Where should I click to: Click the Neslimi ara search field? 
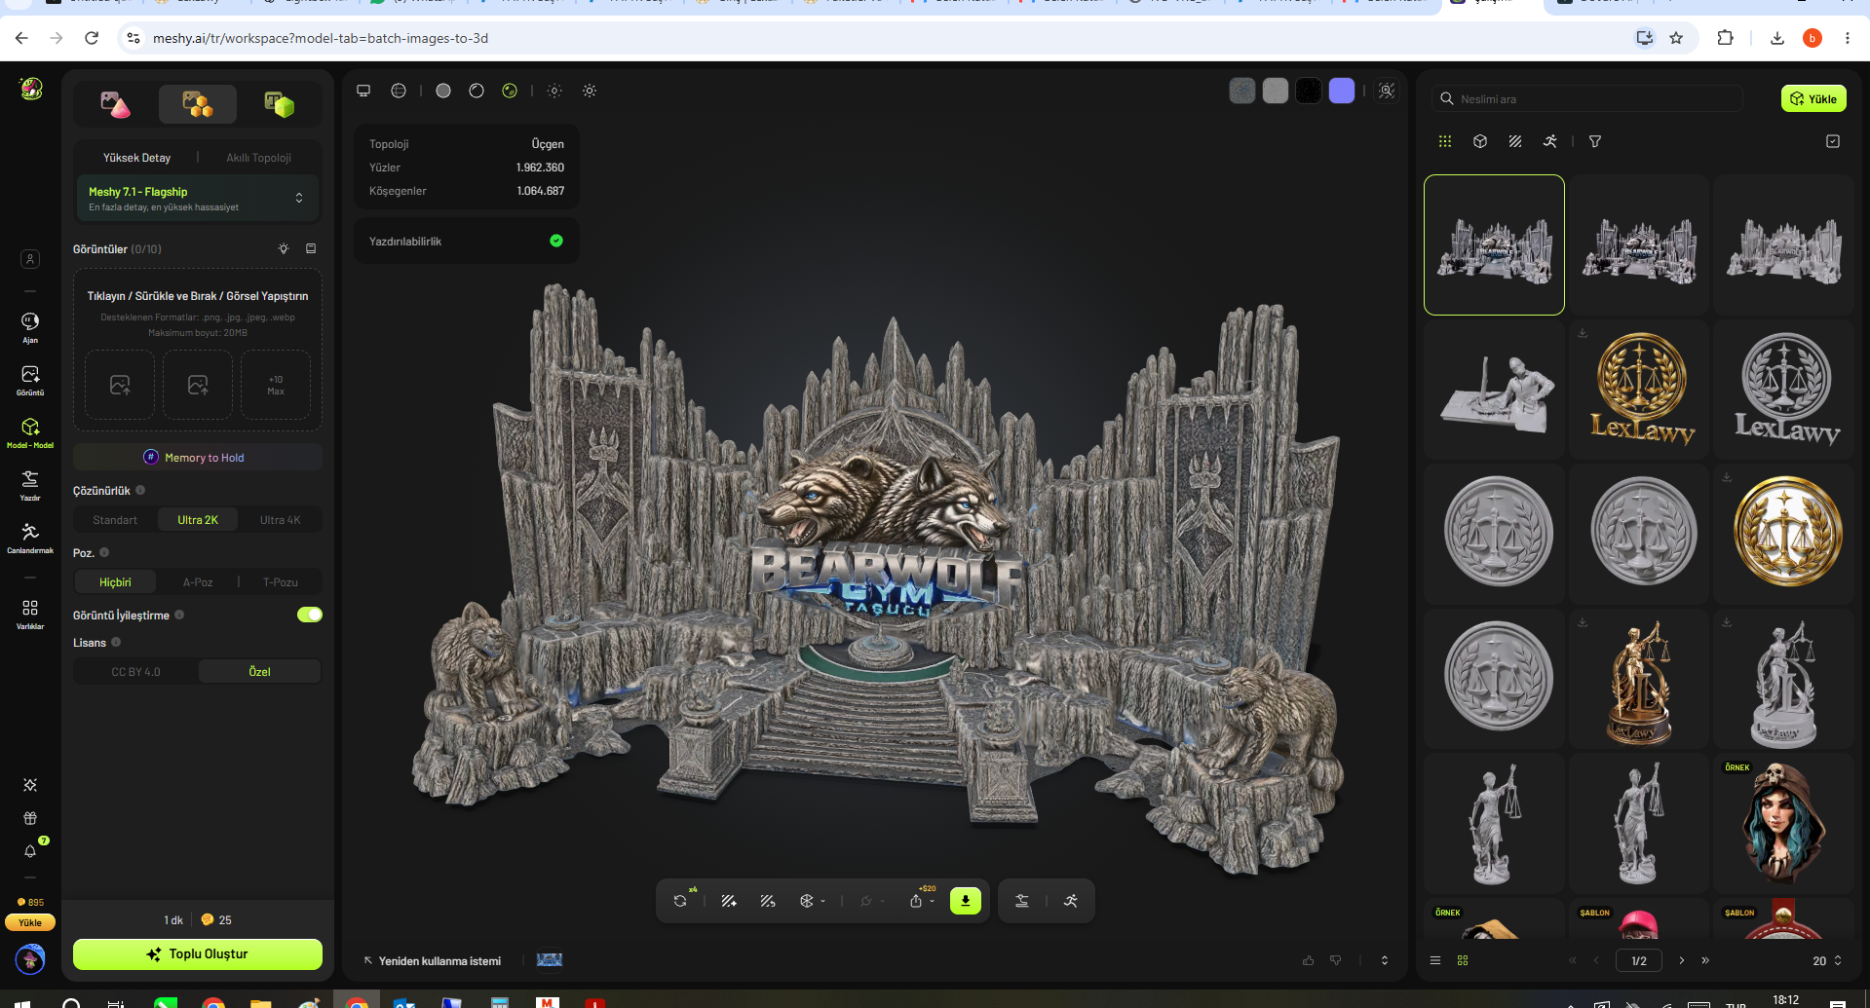pyautogui.click(x=1588, y=98)
